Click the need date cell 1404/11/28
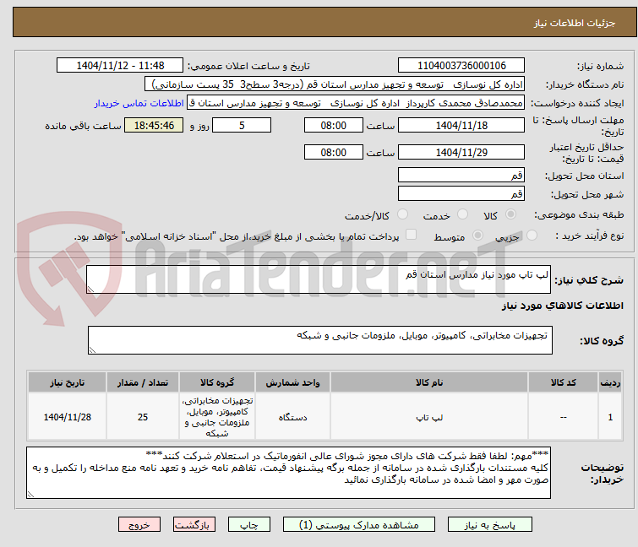This screenshot has height=547, width=638. coord(67,416)
